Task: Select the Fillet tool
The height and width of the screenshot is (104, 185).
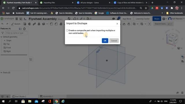Action: point(51,24)
